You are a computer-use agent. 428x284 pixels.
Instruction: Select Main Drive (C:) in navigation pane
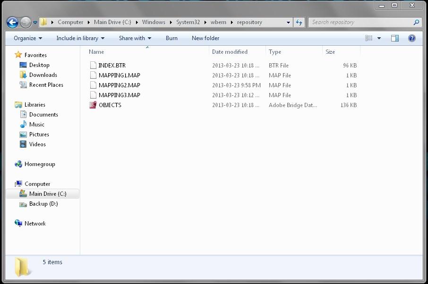click(x=47, y=194)
